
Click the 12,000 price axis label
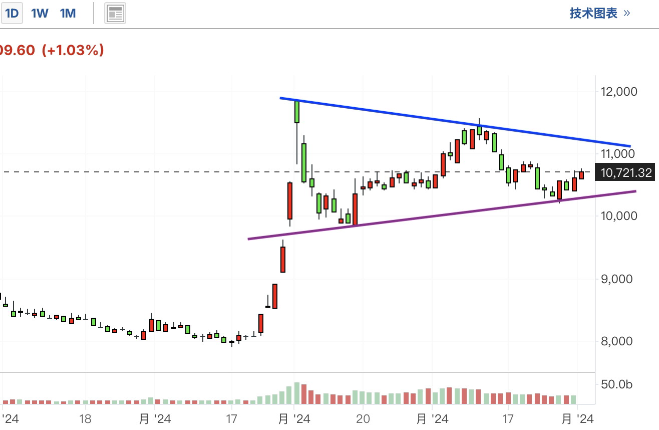[x=620, y=92]
